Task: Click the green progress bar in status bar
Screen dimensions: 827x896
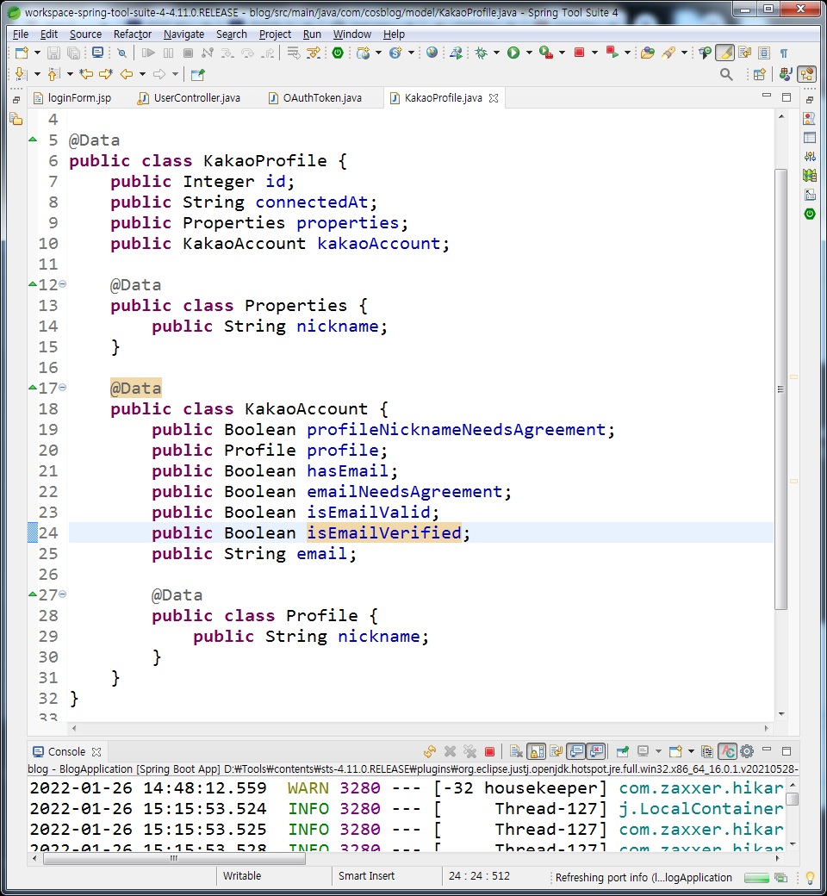Action: (756, 878)
